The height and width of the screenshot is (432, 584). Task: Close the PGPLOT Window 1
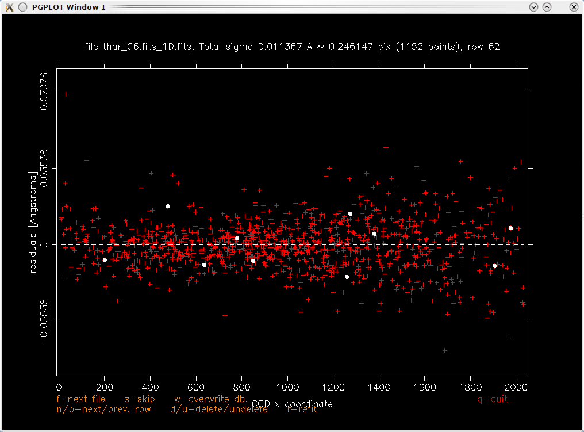(x=574, y=7)
